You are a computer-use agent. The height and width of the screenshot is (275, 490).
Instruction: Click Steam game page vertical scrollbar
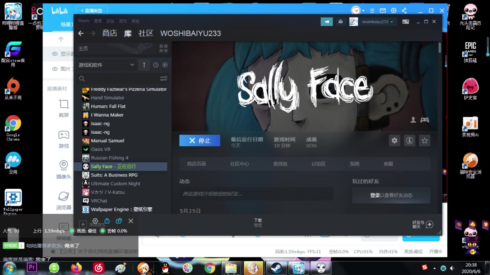(x=440, y=48)
